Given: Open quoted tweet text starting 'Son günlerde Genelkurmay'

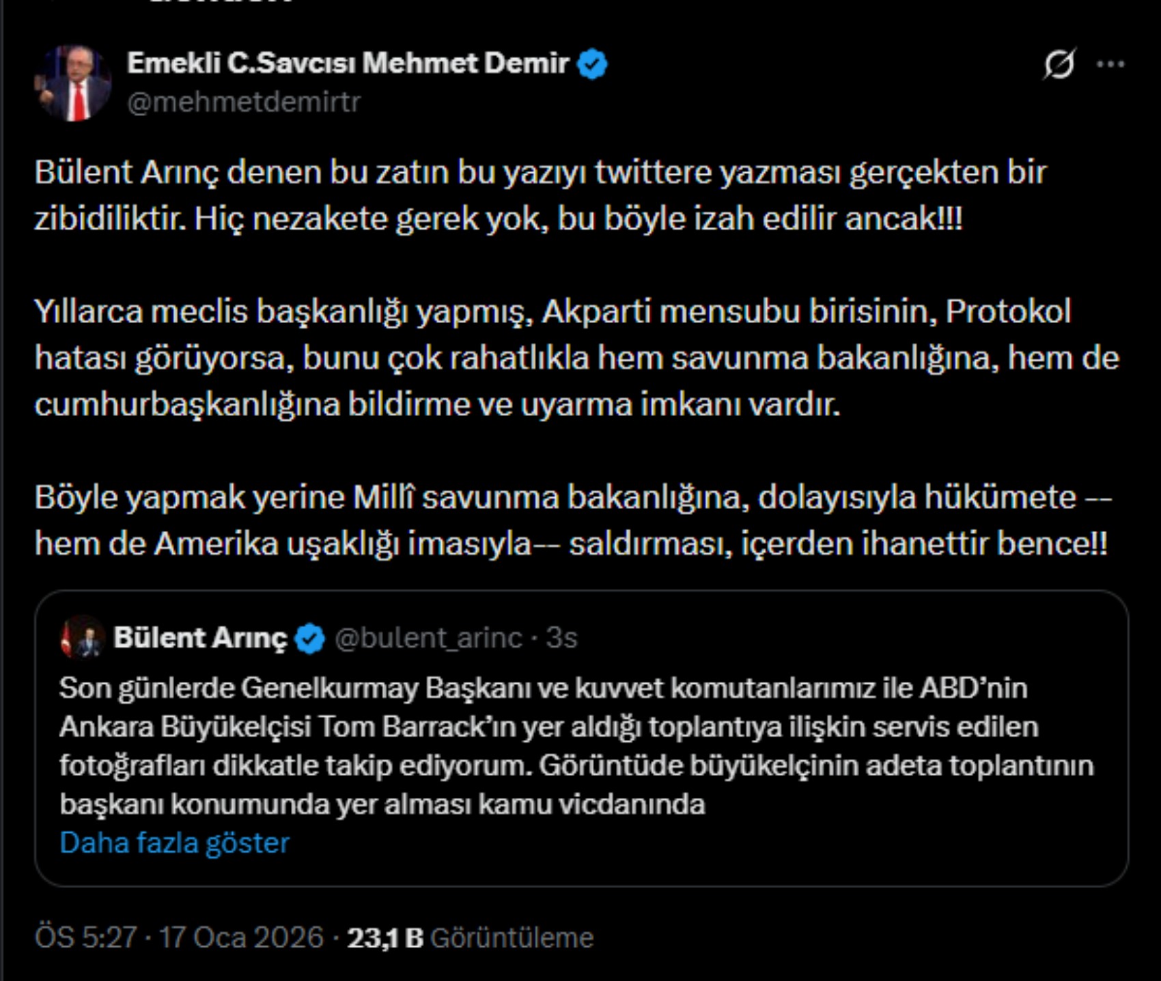Looking at the screenshot, I should [543, 688].
